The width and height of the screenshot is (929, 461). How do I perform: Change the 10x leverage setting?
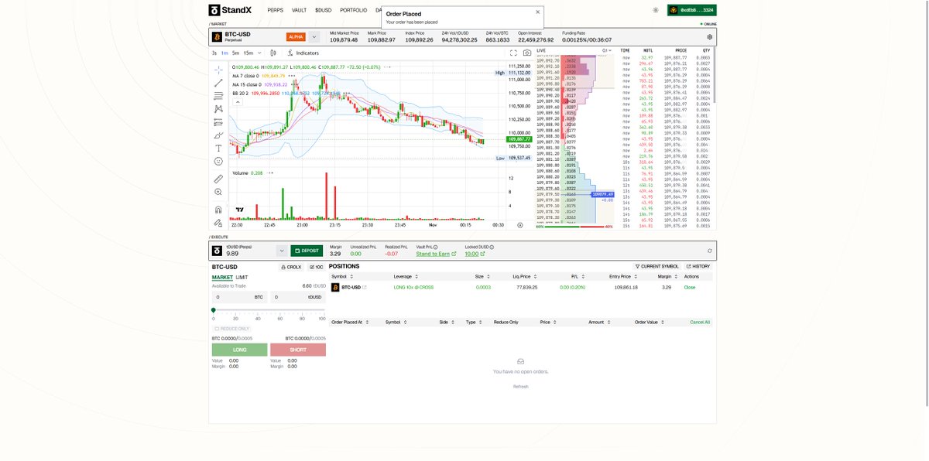(317, 267)
